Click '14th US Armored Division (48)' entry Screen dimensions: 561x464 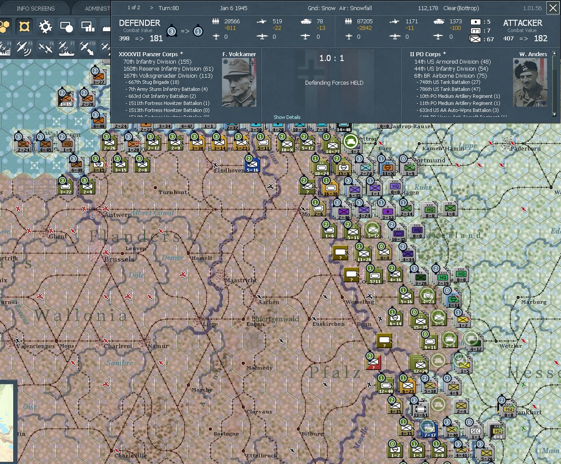click(x=452, y=62)
